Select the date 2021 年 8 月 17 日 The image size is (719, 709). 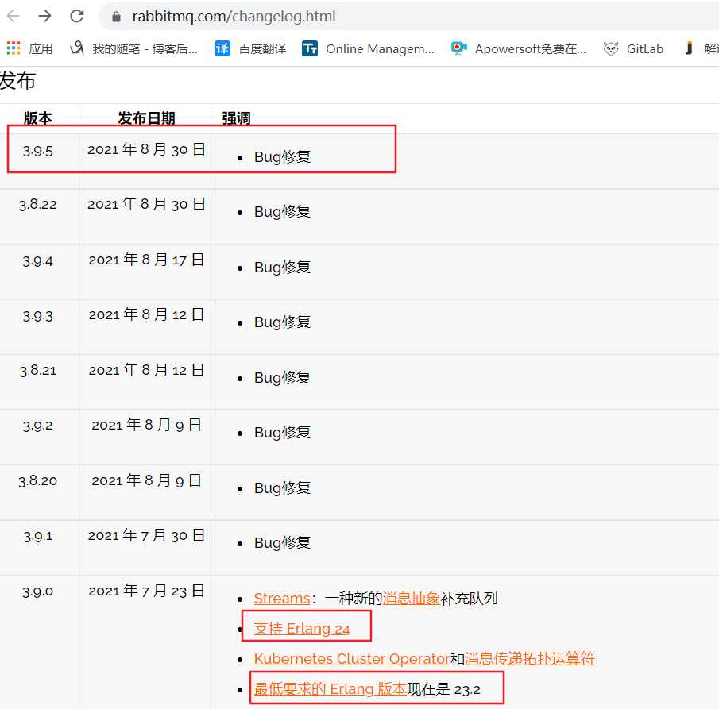[x=146, y=260]
